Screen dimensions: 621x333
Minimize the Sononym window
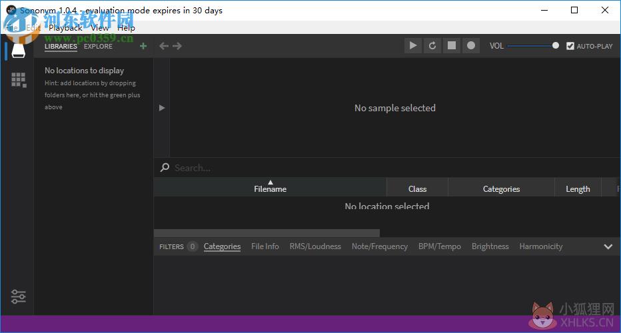(544, 10)
